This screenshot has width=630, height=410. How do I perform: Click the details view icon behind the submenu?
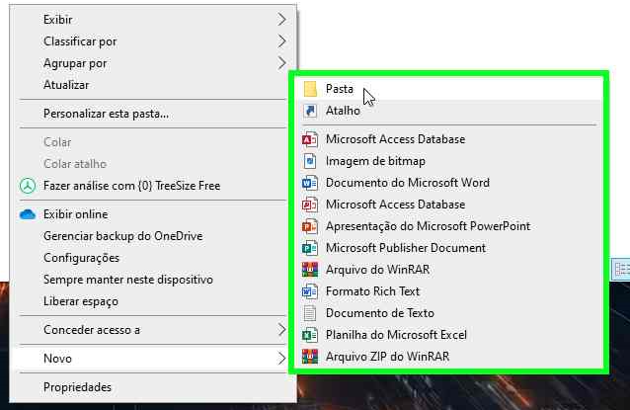[622, 269]
